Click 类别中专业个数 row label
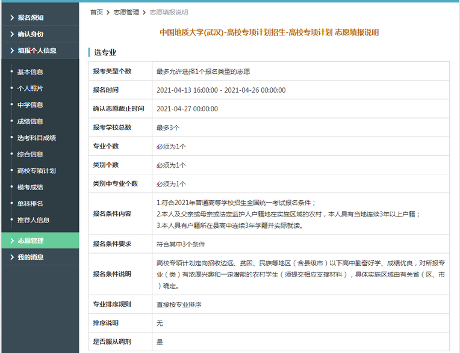The image size is (460, 353). (x=115, y=183)
